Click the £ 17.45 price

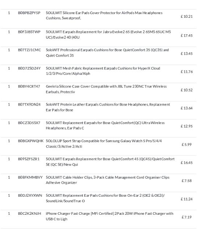coord(186,35)
